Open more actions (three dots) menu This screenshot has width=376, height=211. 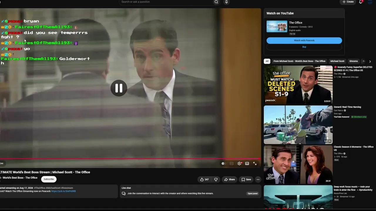click(258, 180)
